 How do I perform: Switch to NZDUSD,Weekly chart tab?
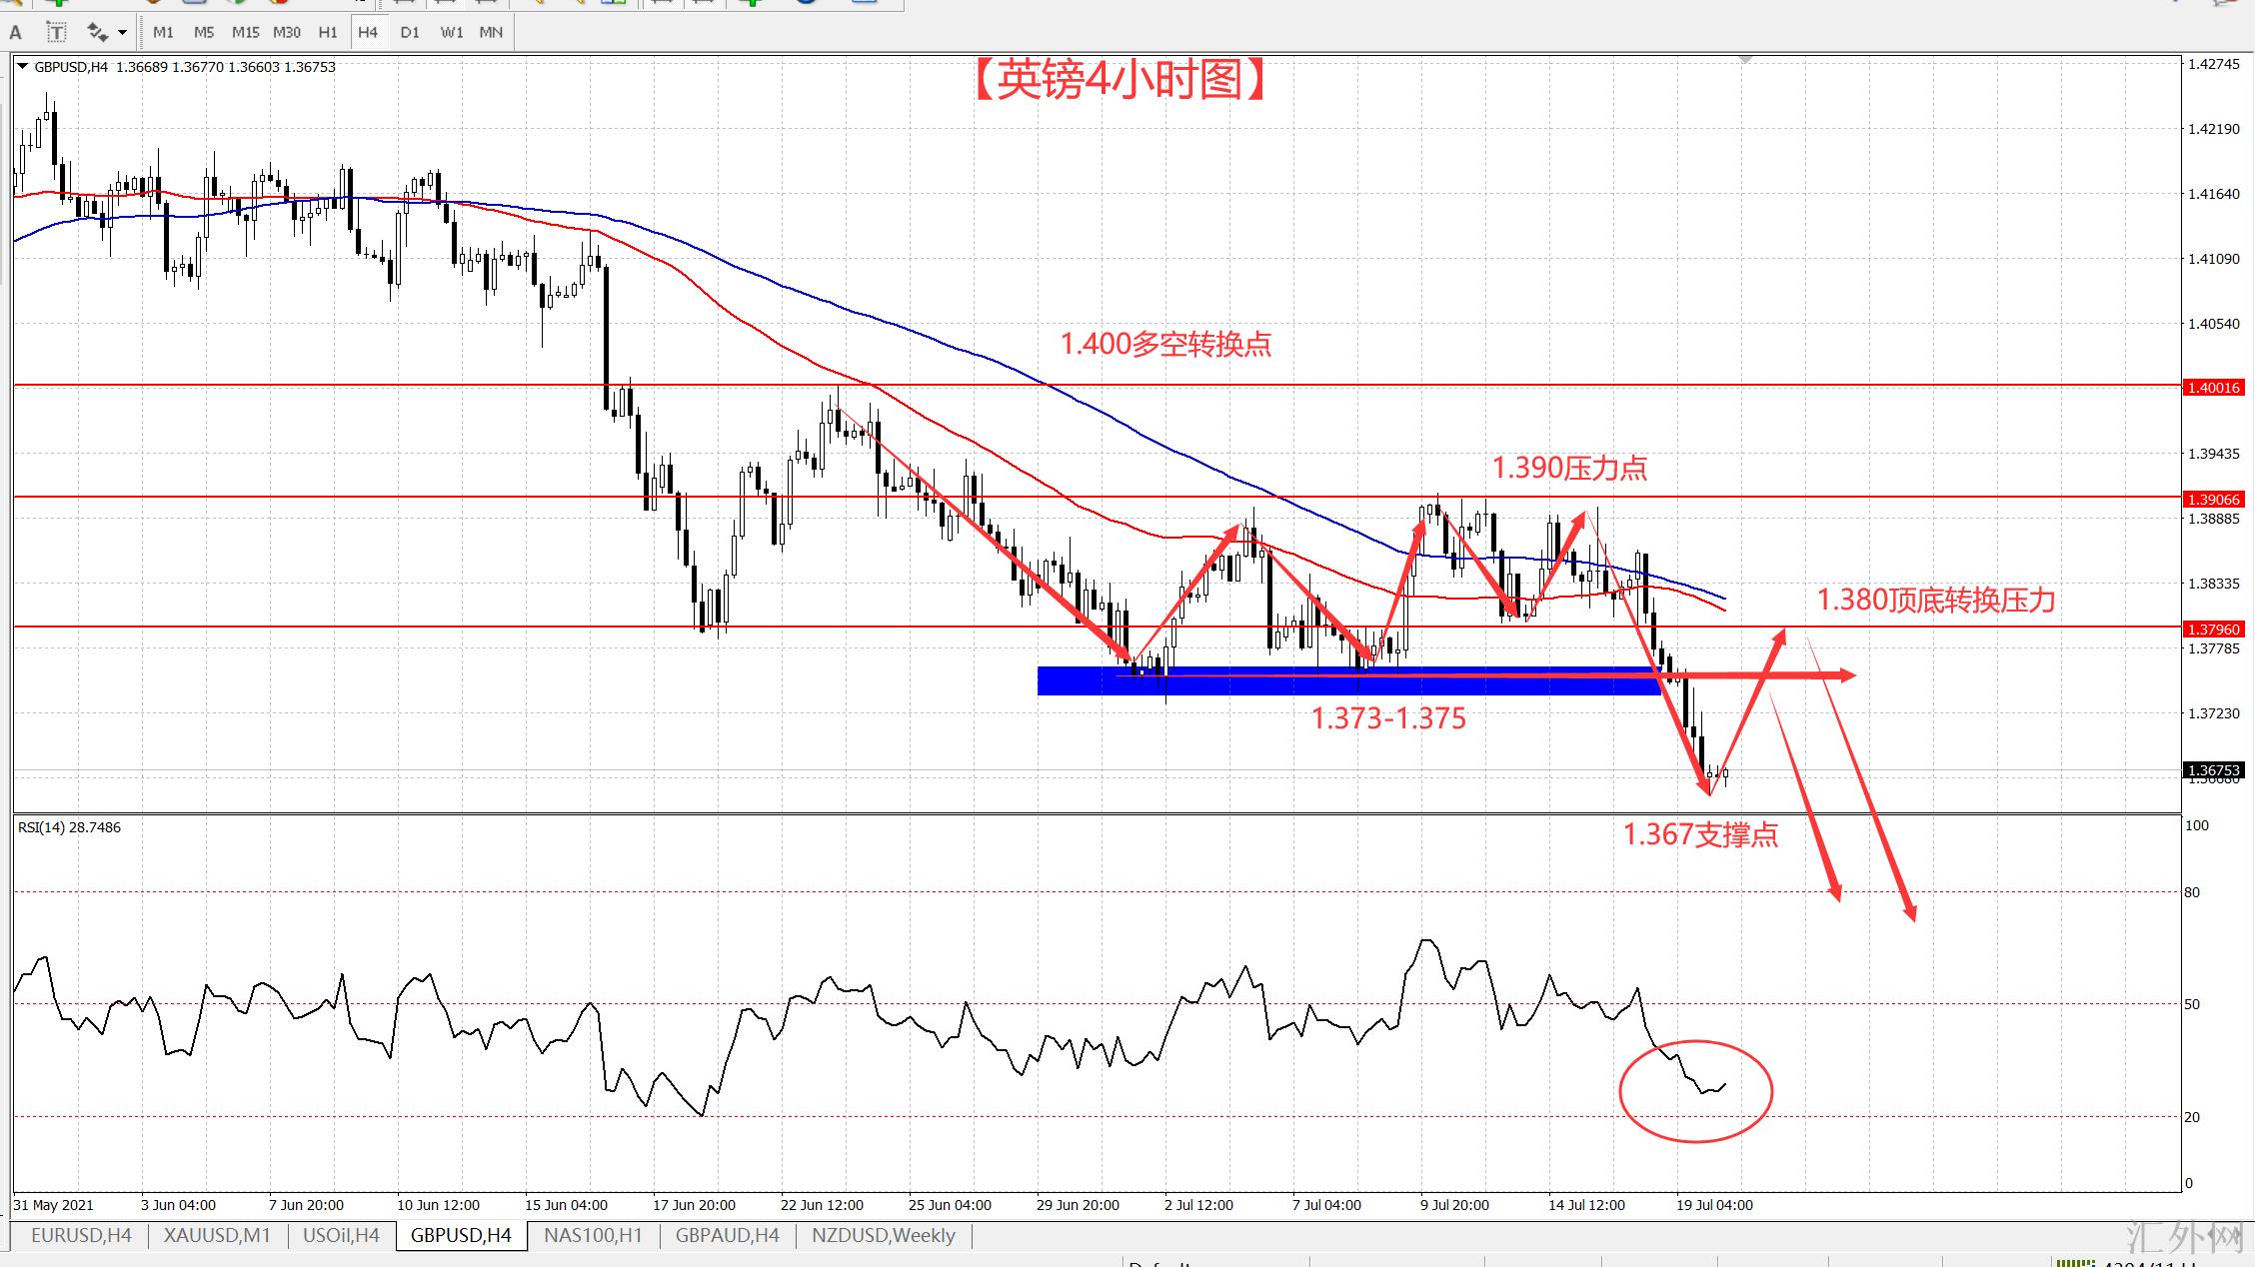tap(884, 1236)
